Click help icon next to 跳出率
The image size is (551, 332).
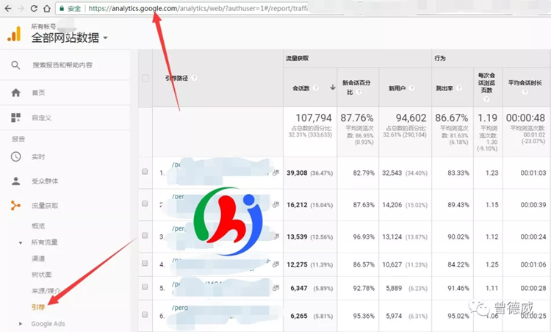click(459, 88)
